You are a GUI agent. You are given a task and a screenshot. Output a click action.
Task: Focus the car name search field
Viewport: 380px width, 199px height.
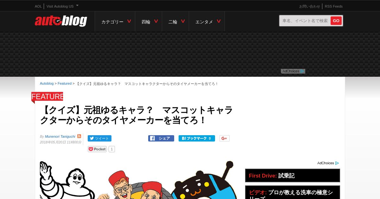pos(305,21)
